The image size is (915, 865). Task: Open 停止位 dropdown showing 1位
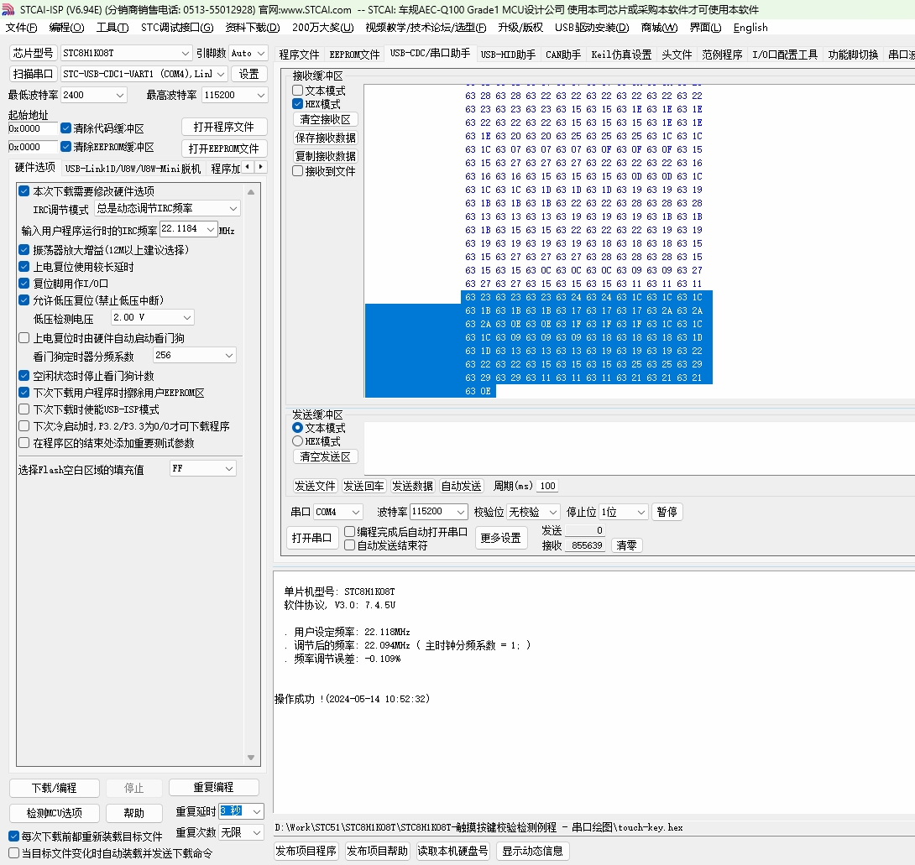[x=624, y=512]
